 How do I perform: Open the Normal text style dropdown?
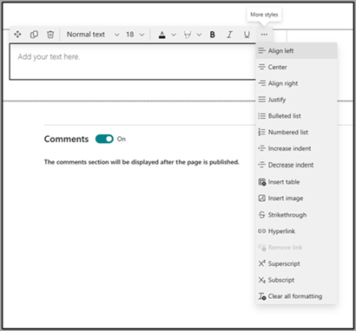pyautogui.click(x=93, y=35)
